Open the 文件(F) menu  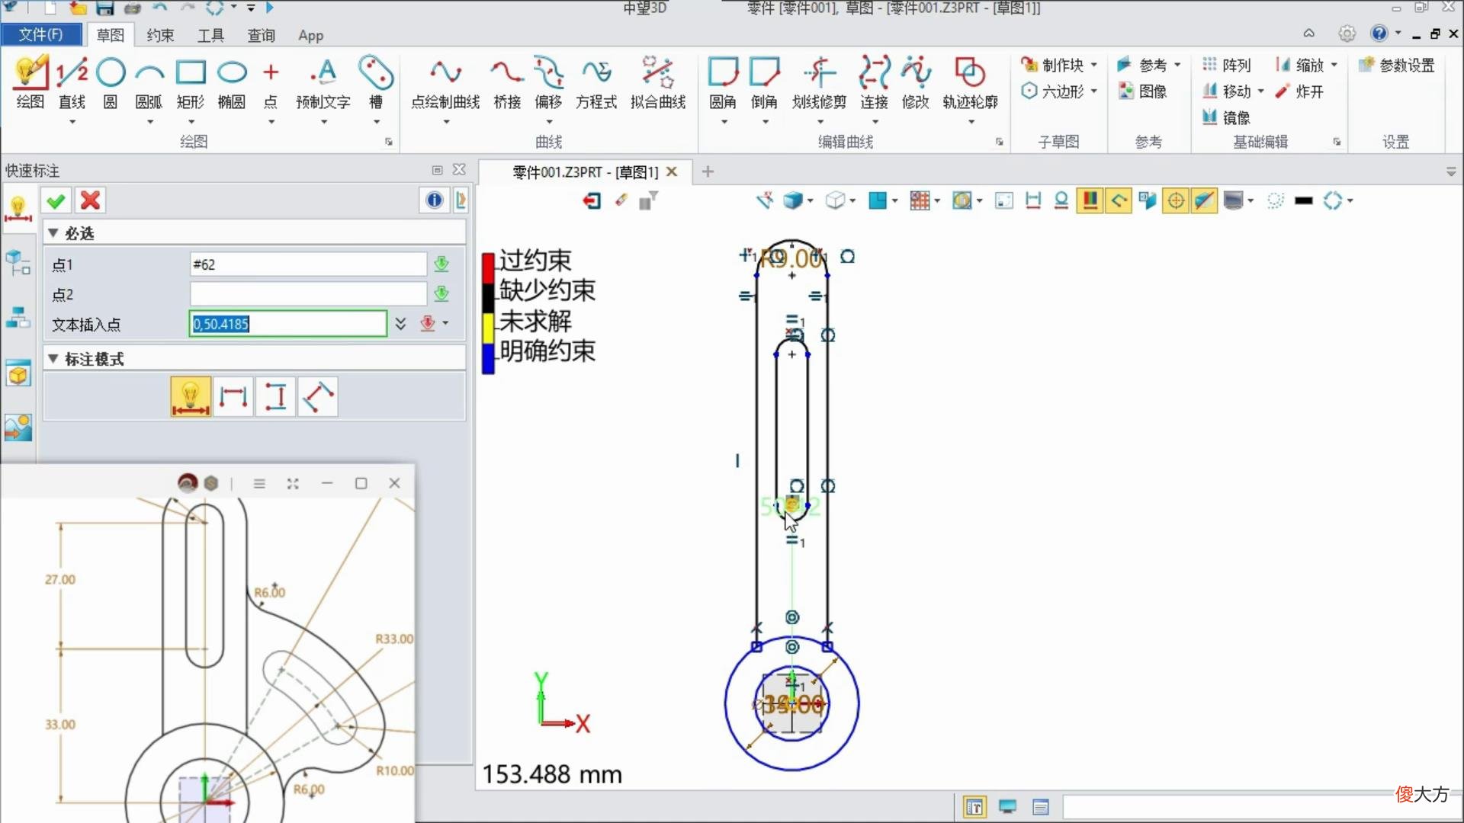[41, 34]
